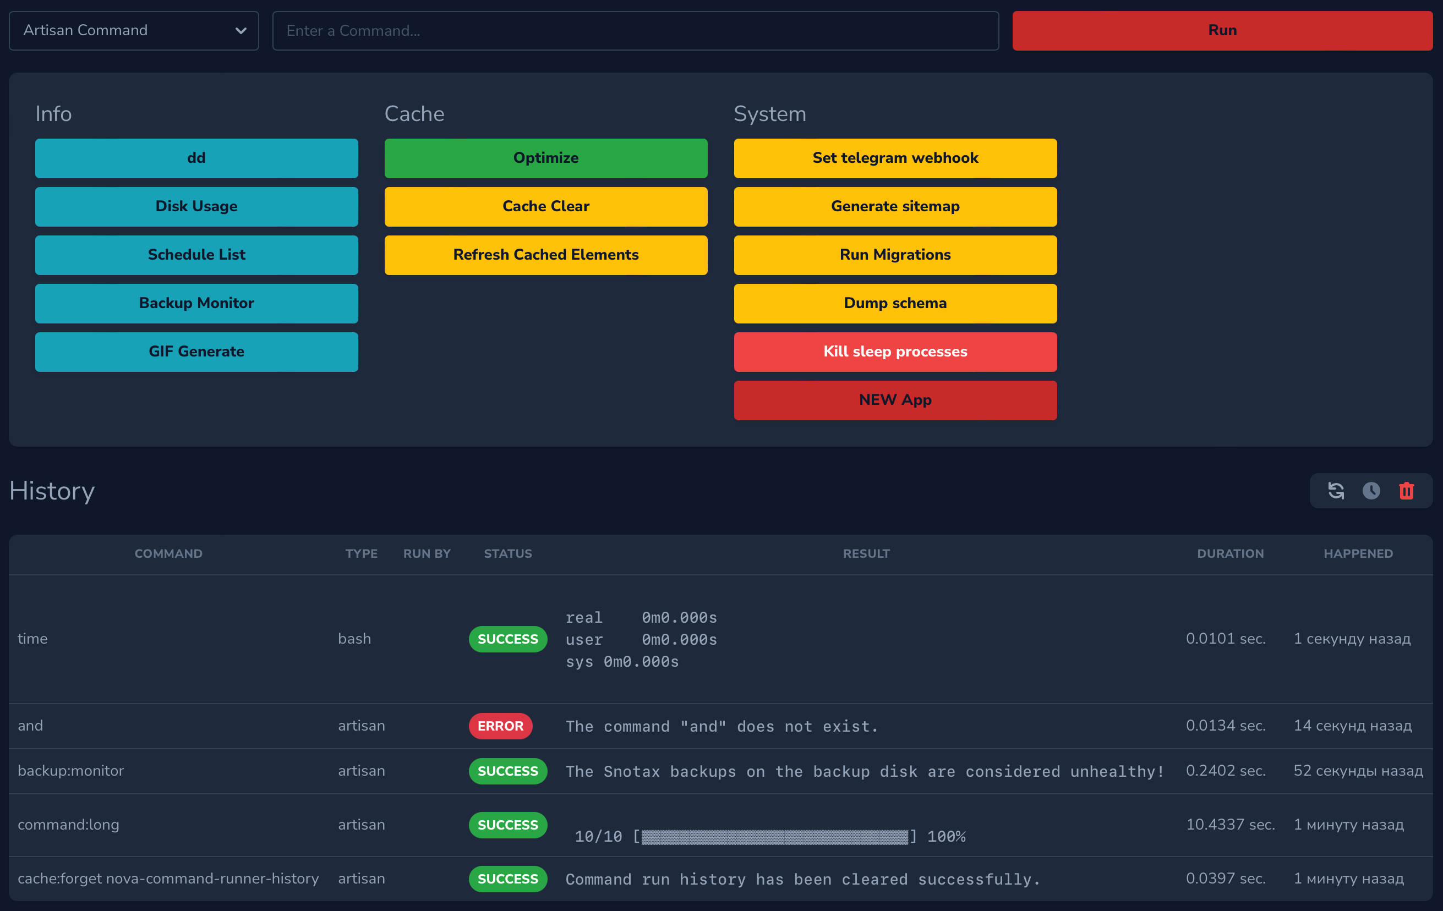Click the Disk Usage button
The height and width of the screenshot is (911, 1443).
[x=196, y=207]
